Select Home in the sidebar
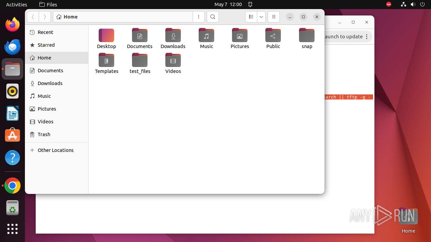 point(57,58)
